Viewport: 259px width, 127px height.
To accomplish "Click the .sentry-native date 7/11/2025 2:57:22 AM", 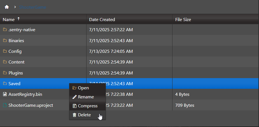I will tap(111, 30).
